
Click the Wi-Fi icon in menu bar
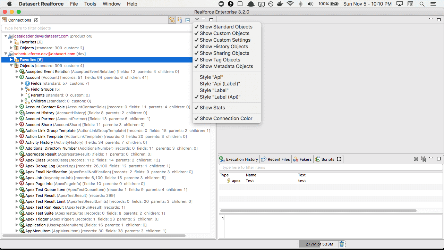(x=290, y=4)
